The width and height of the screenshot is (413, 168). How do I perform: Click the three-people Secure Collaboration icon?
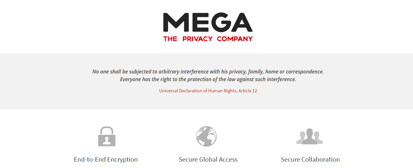click(x=309, y=136)
